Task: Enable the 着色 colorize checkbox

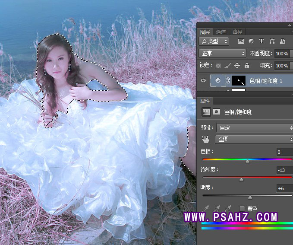Action: (242, 209)
